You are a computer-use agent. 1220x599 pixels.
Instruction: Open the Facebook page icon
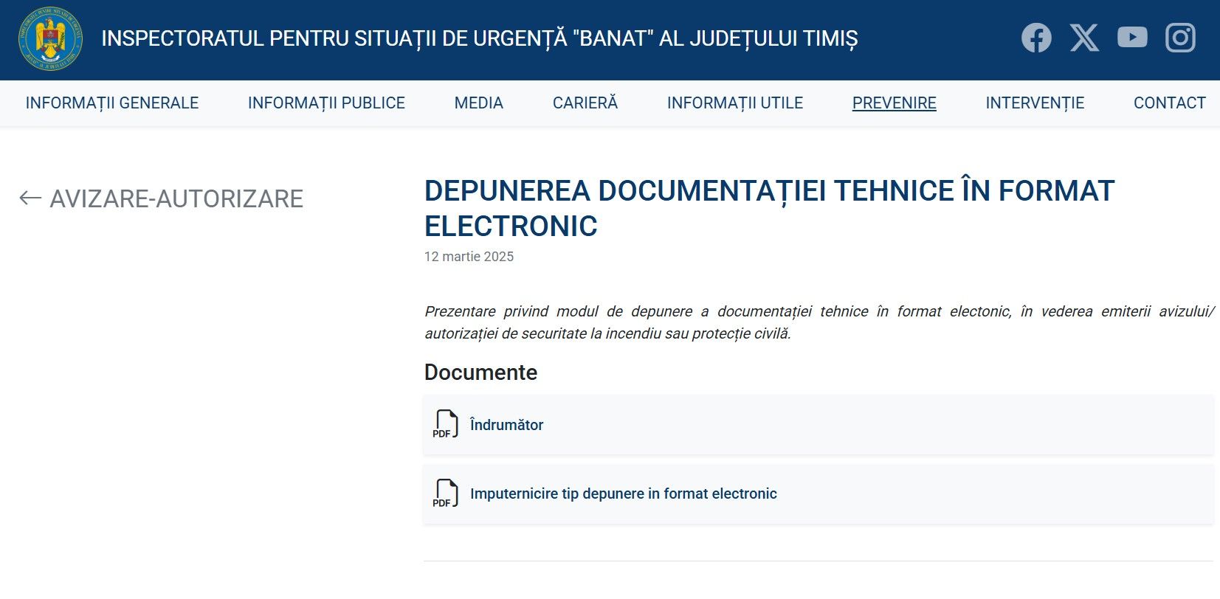point(1036,38)
